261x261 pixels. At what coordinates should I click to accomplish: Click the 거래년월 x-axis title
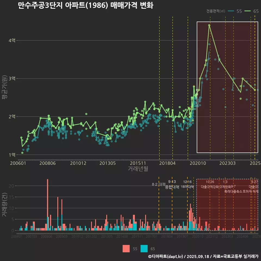coord(138,169)
